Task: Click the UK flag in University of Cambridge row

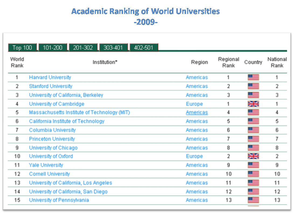Action: pos(253,104)
